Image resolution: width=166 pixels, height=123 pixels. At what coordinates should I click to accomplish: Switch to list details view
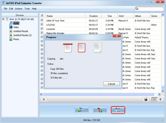tap(154, 99)
